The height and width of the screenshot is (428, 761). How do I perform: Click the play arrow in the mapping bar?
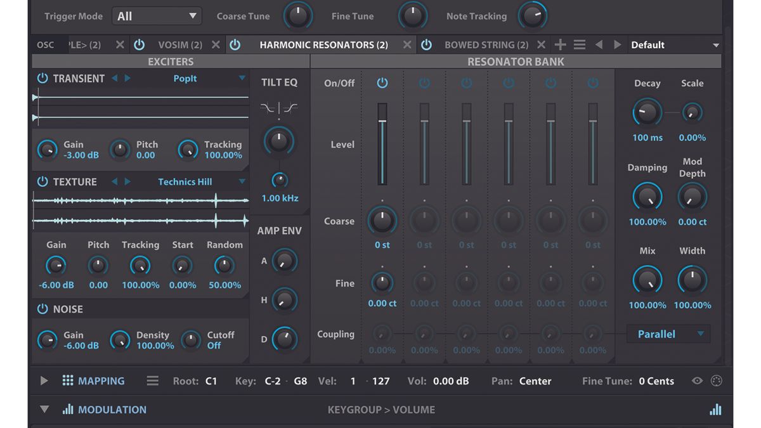[x=44, y=381]
